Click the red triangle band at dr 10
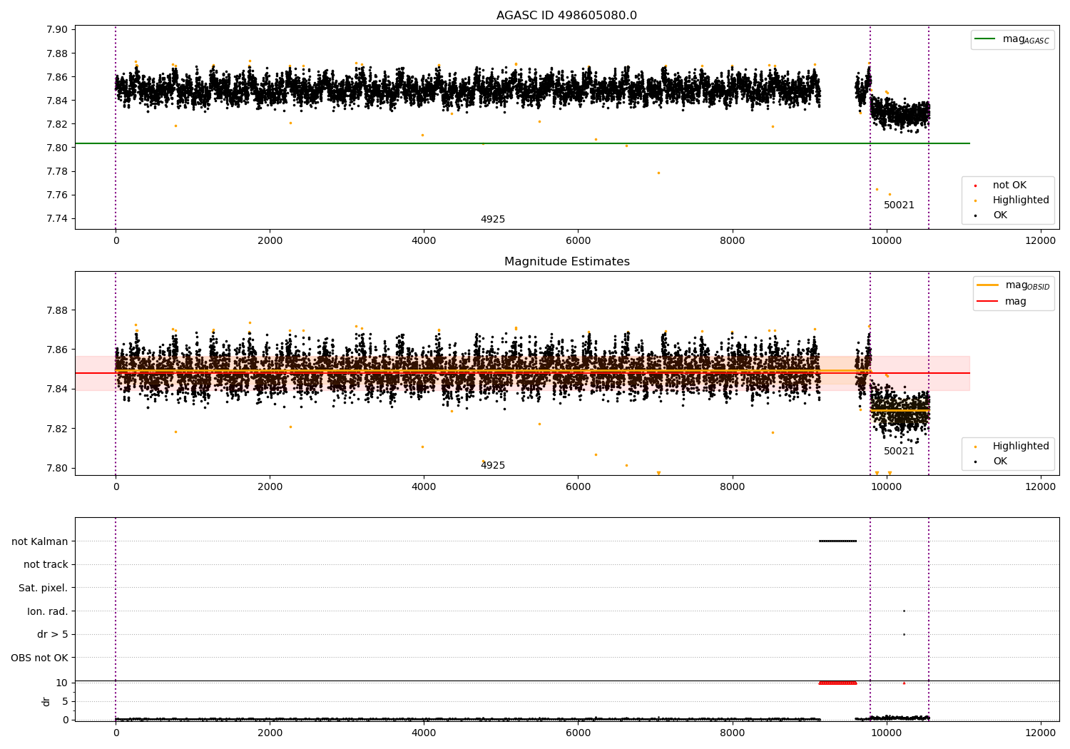Image resolution: width=1070 pixels, height=749 pixels. 837,683
